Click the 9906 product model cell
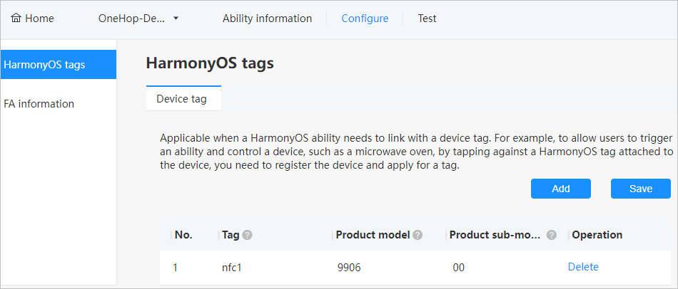 (349, 268)
